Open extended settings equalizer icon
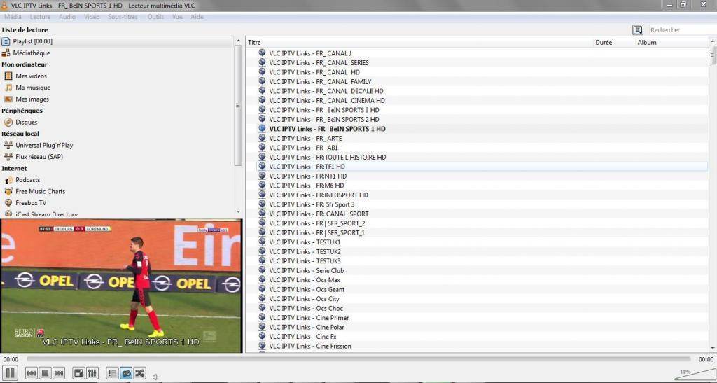The image size is (717, 383). 92,373
